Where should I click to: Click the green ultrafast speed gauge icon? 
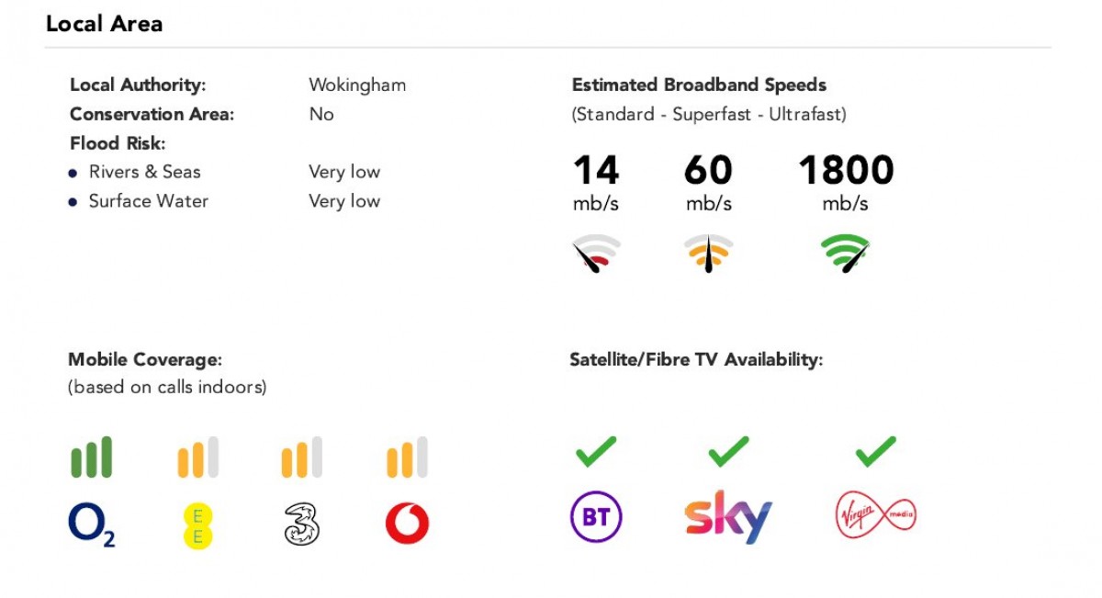tap(845, 254)
